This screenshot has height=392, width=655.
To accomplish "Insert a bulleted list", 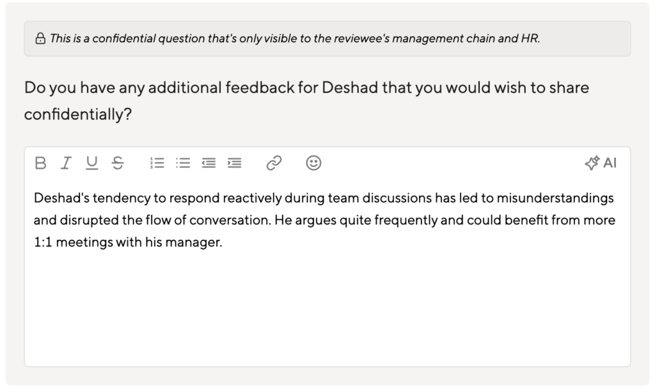I will tap(184, 163).
